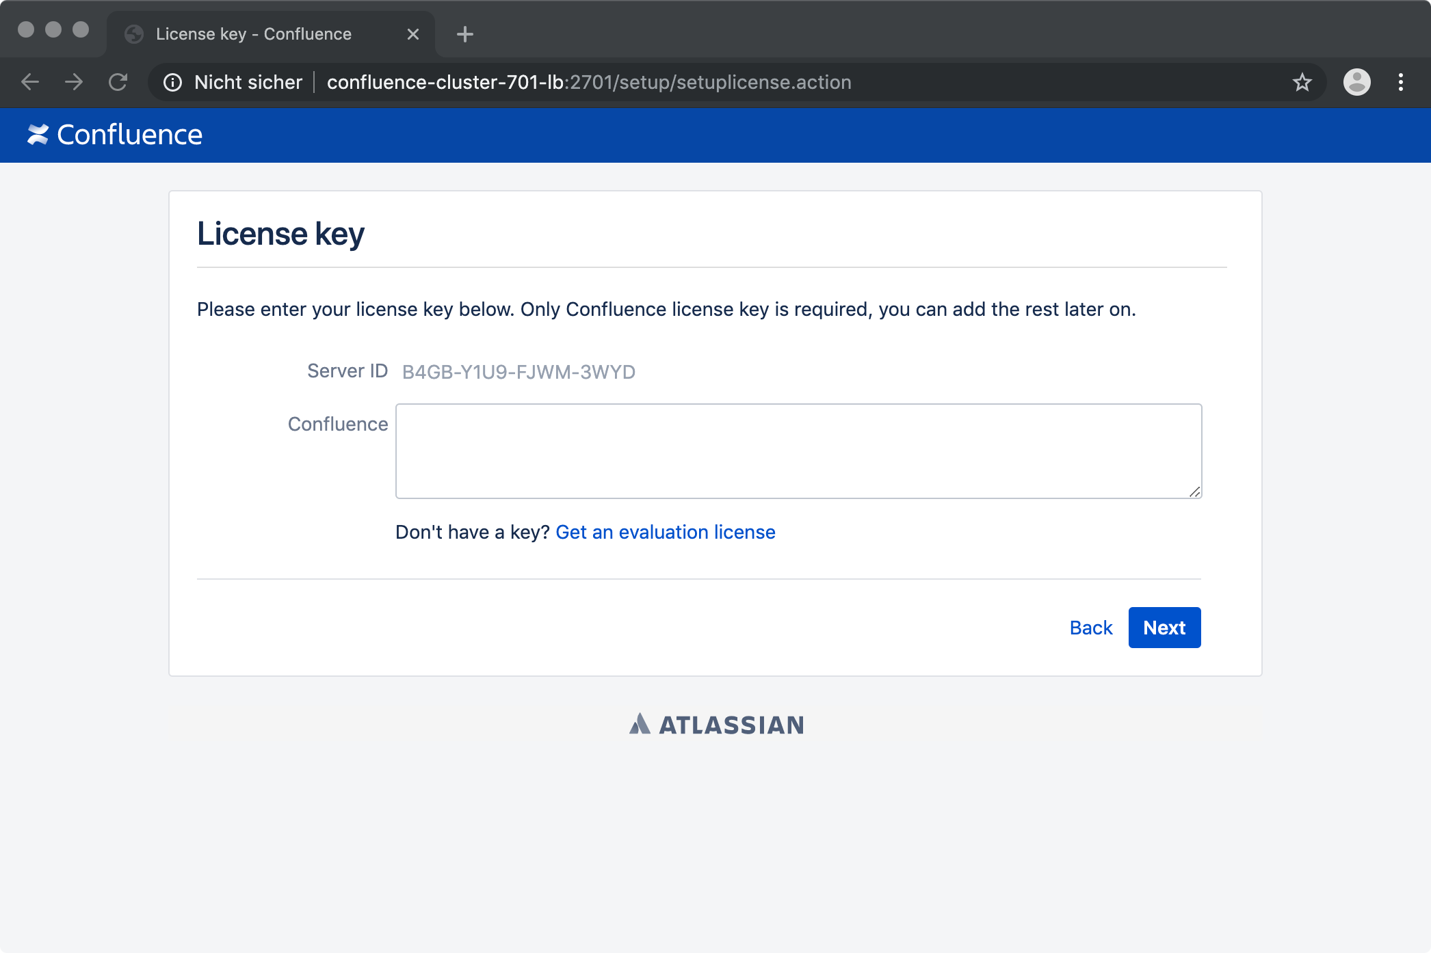The width and height of the screenshot is (1431, 953).
Task: Open a new browser tab
Action: 465,34
